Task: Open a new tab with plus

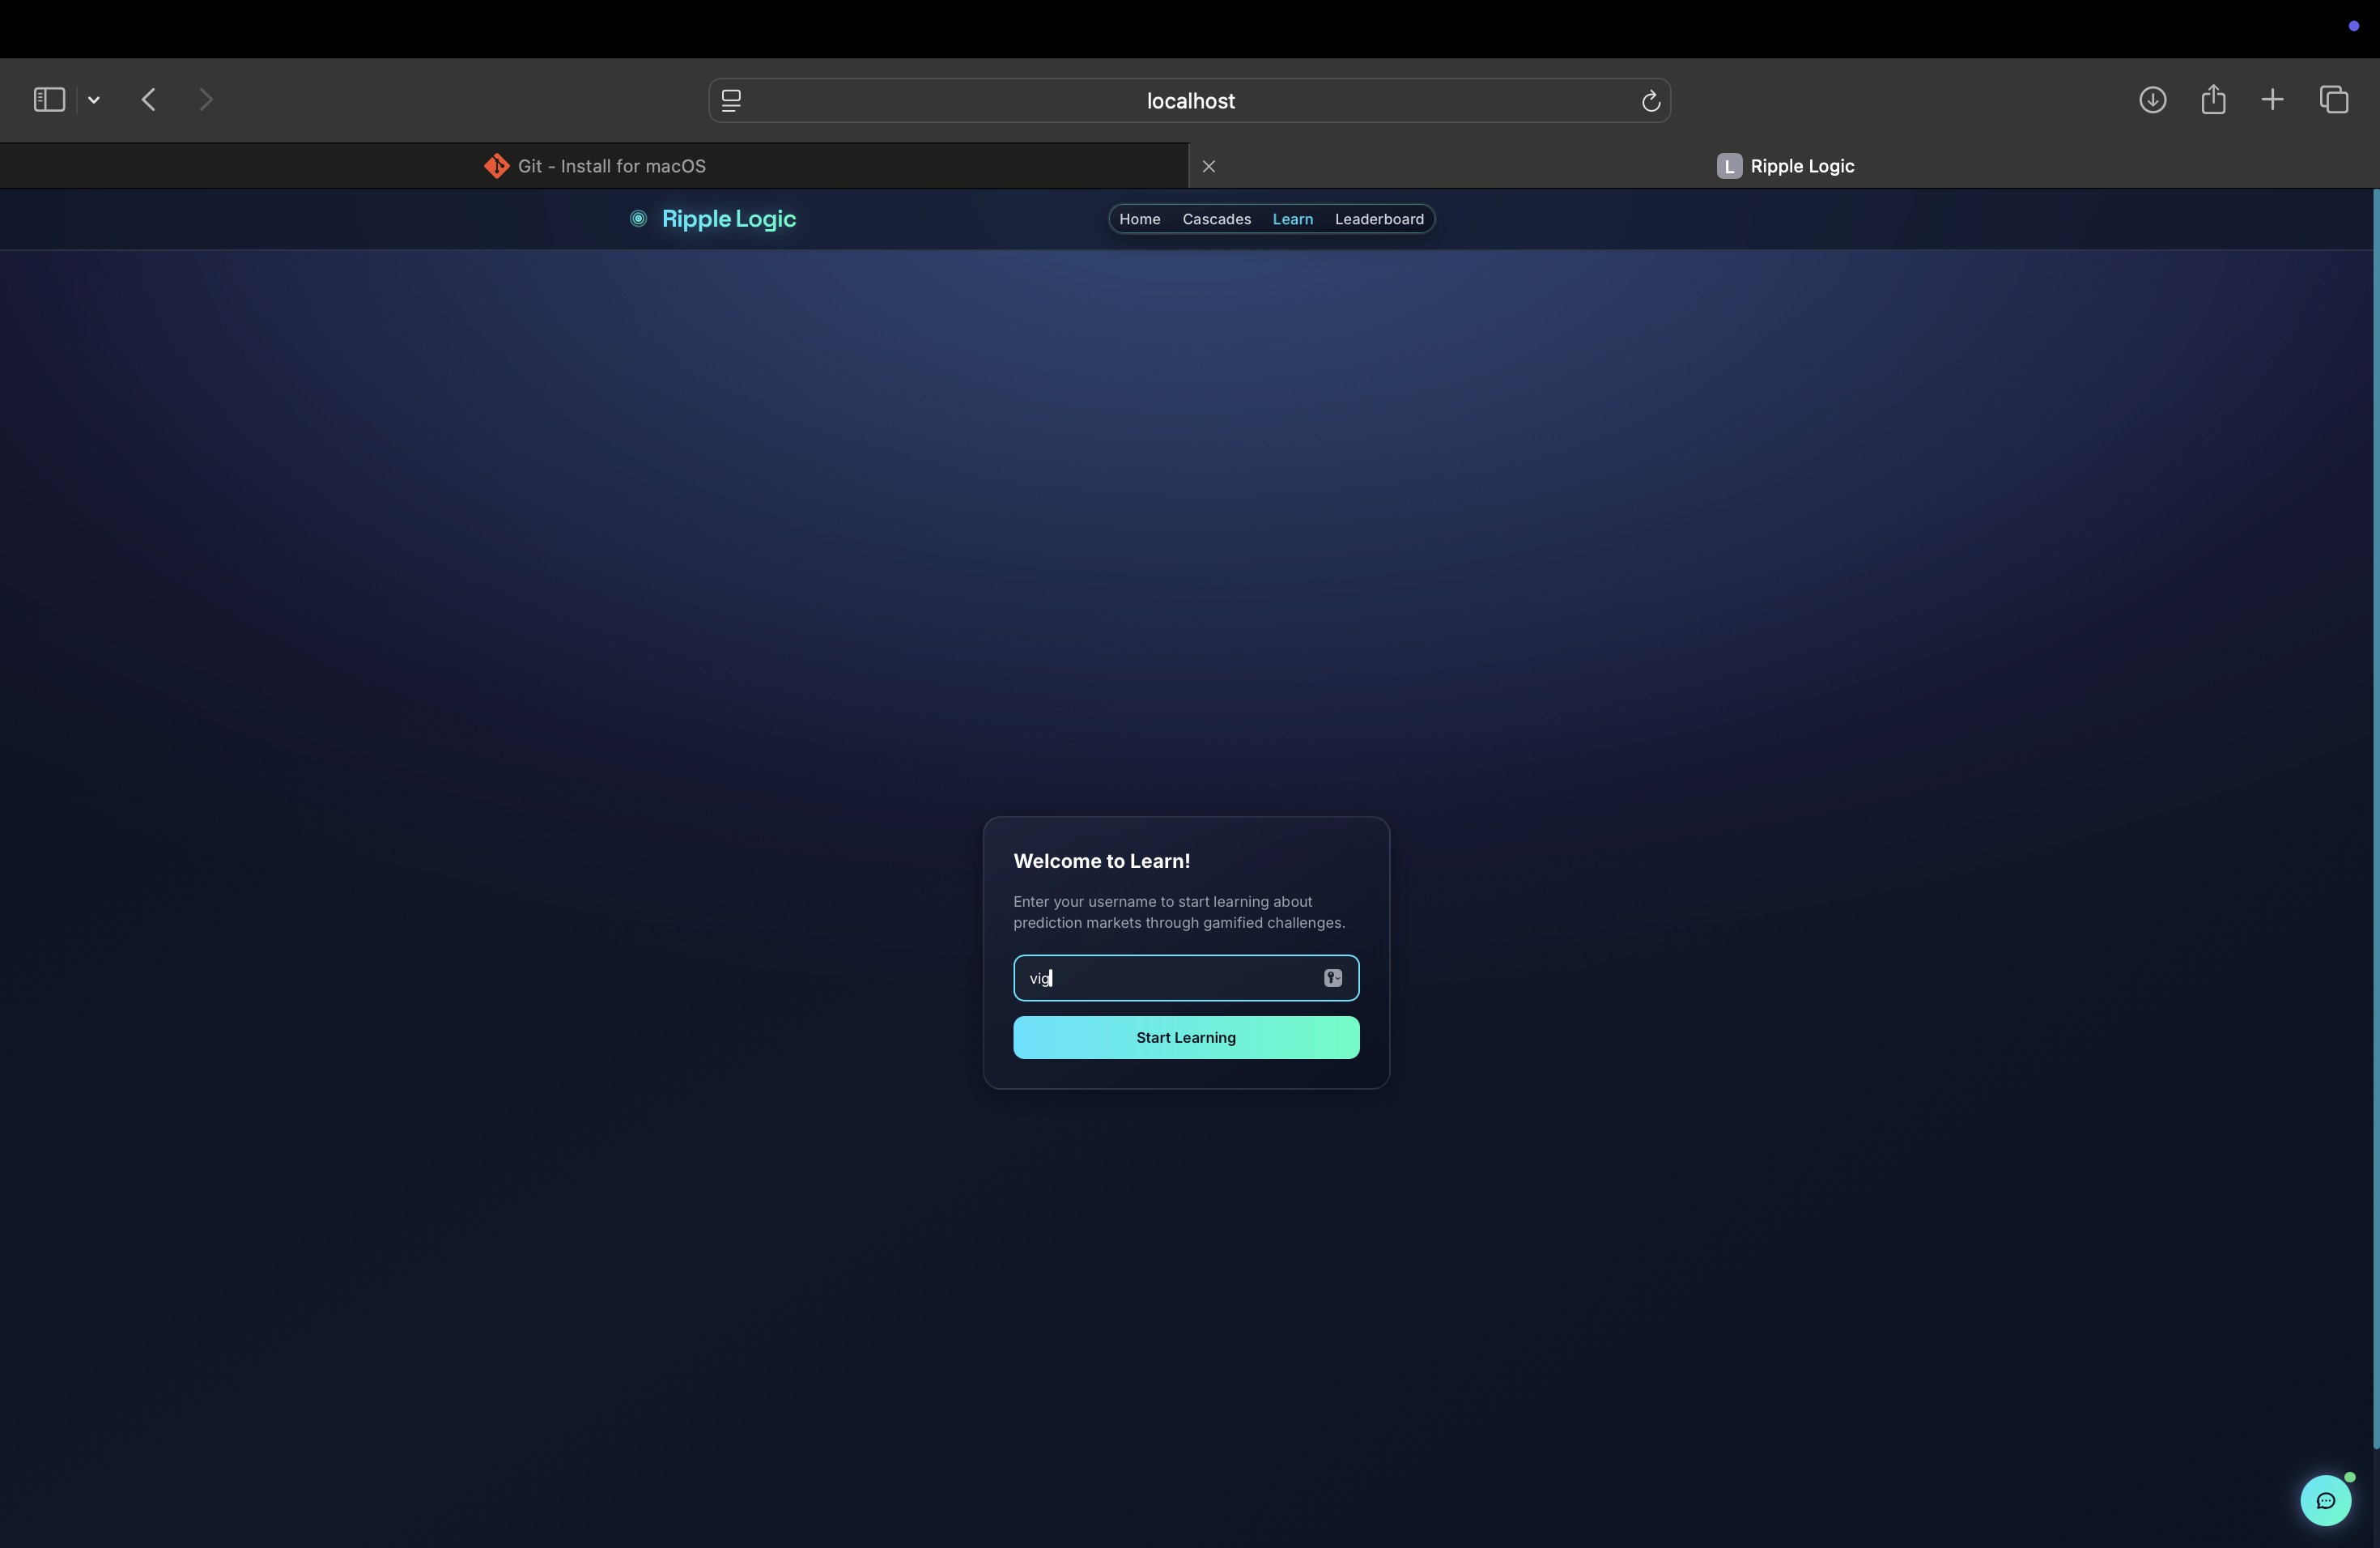Action: click(2272, 100)
